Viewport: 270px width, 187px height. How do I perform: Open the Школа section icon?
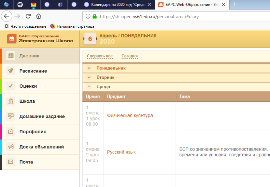pos(11,101)
